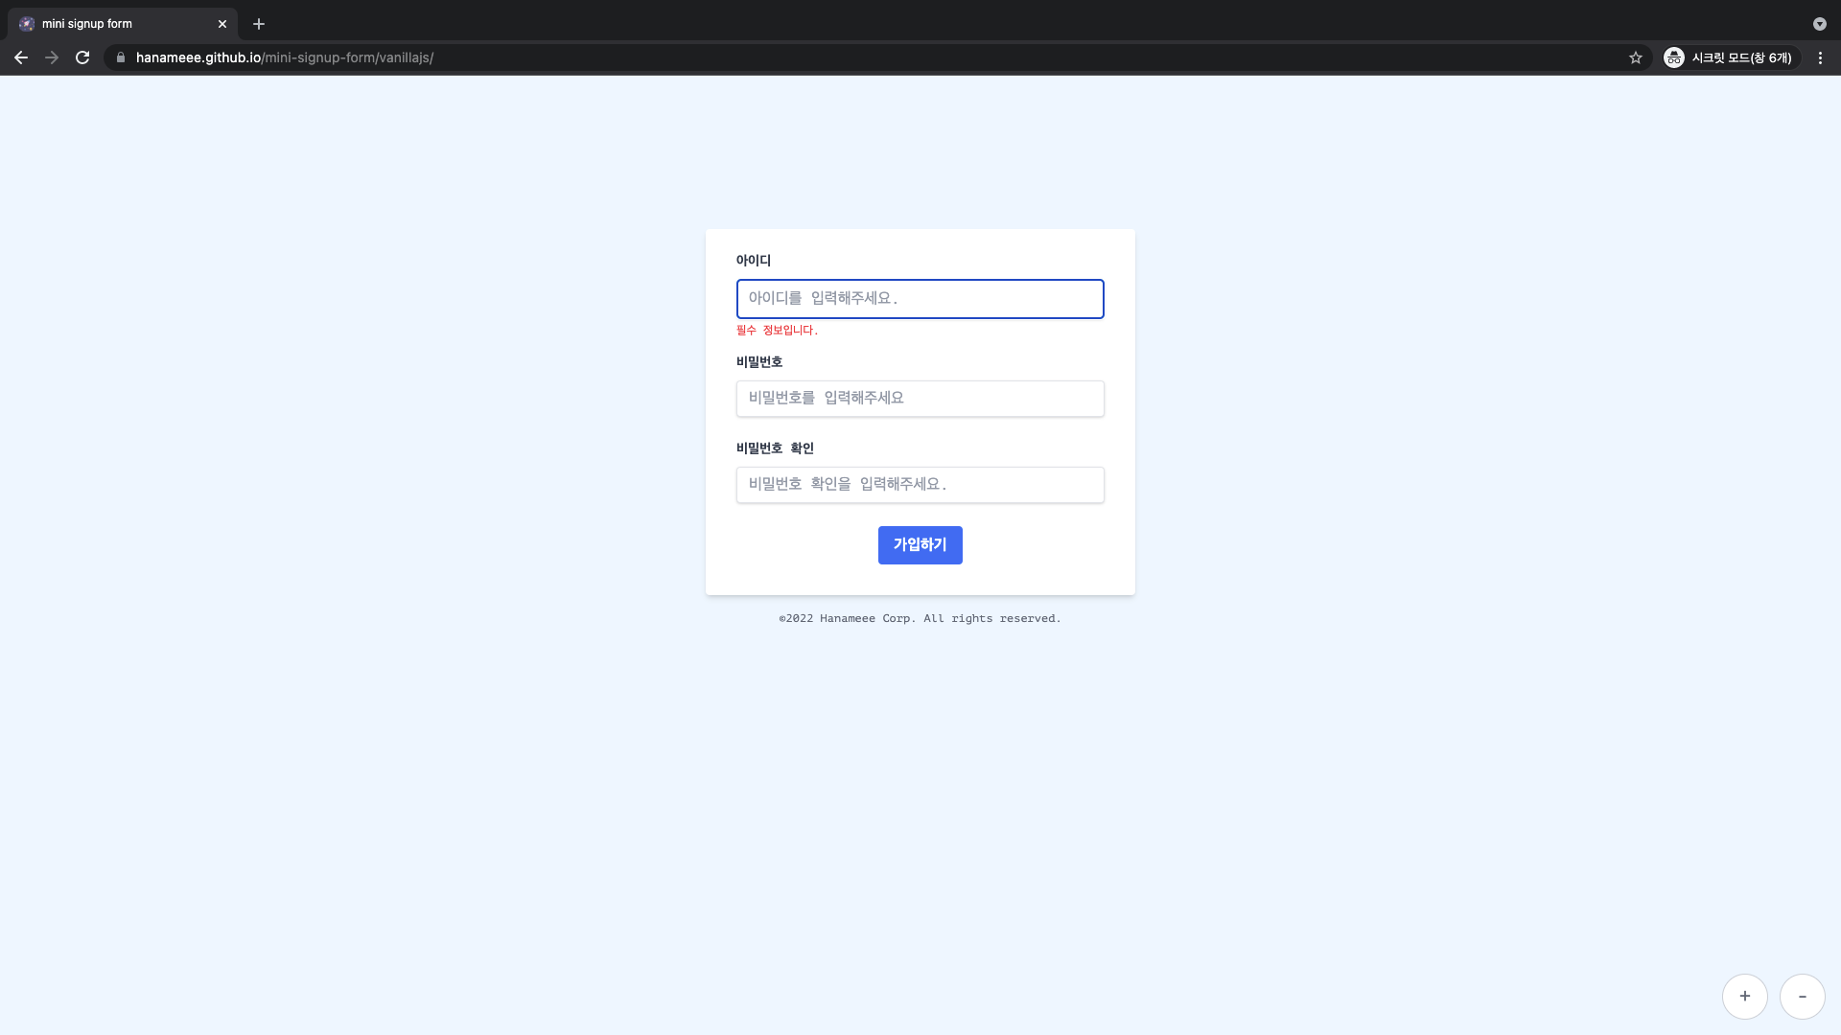Bookmark this page with star icon

coord(1636,57)
